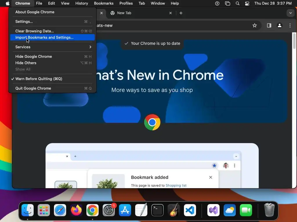Open Finder from the Dock
This screenshot has height=222, width=297.
[28, 210]
